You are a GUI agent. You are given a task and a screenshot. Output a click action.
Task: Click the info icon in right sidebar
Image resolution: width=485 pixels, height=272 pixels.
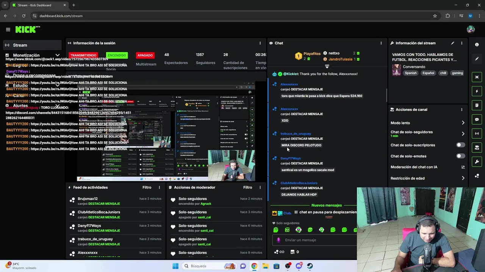(477, 45)
